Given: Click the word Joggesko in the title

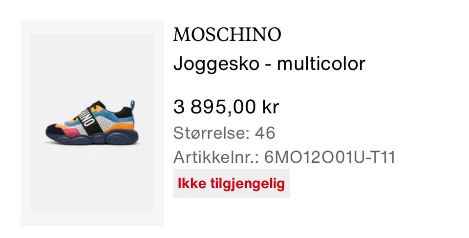Looking at the screenshot, I should pyautogui.click(x=216, y=64).
